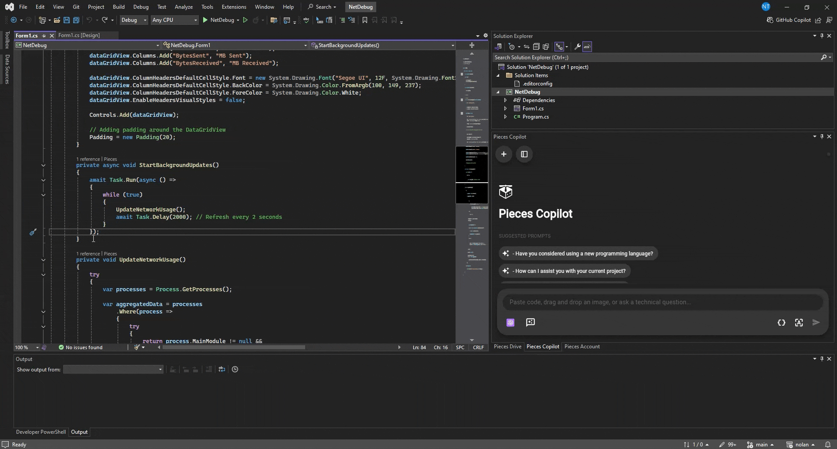Open Properties wrench icon in Solution Explorer
This screenshot has width=837, height=449.
[577, 47]
